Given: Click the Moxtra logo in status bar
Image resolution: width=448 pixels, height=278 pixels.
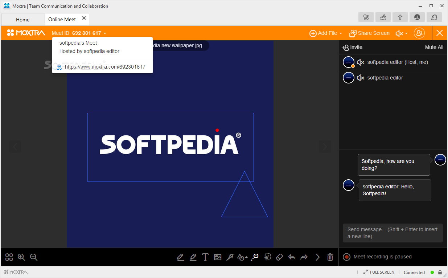Looking at the screenshot, I should click(x=16, y=272).
